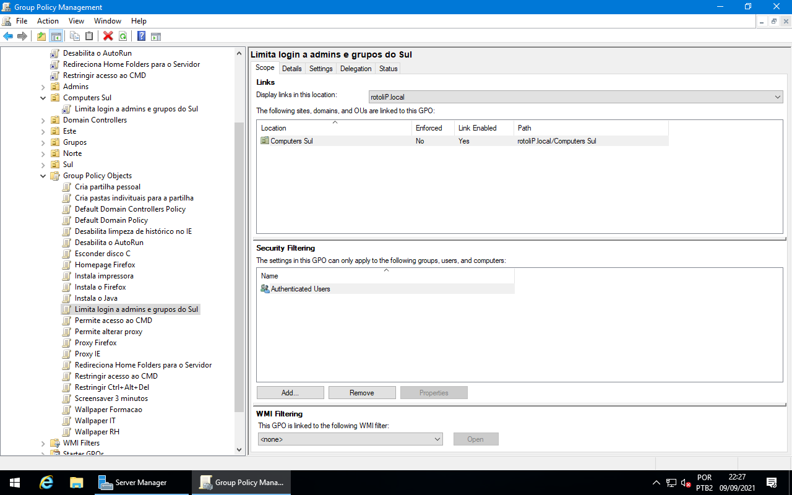Toggle Show/Hide Console Tree toolbar button
This screenshot has height=495, width=792.
[56, 36]
